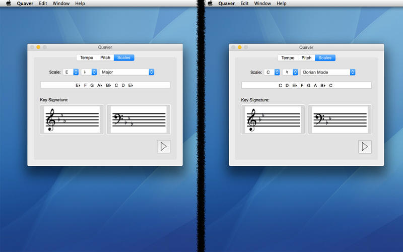Click treble clef image in the Dorian Mode window
The width and height of the screenshot is (403, 252).
tap(274, 119)
